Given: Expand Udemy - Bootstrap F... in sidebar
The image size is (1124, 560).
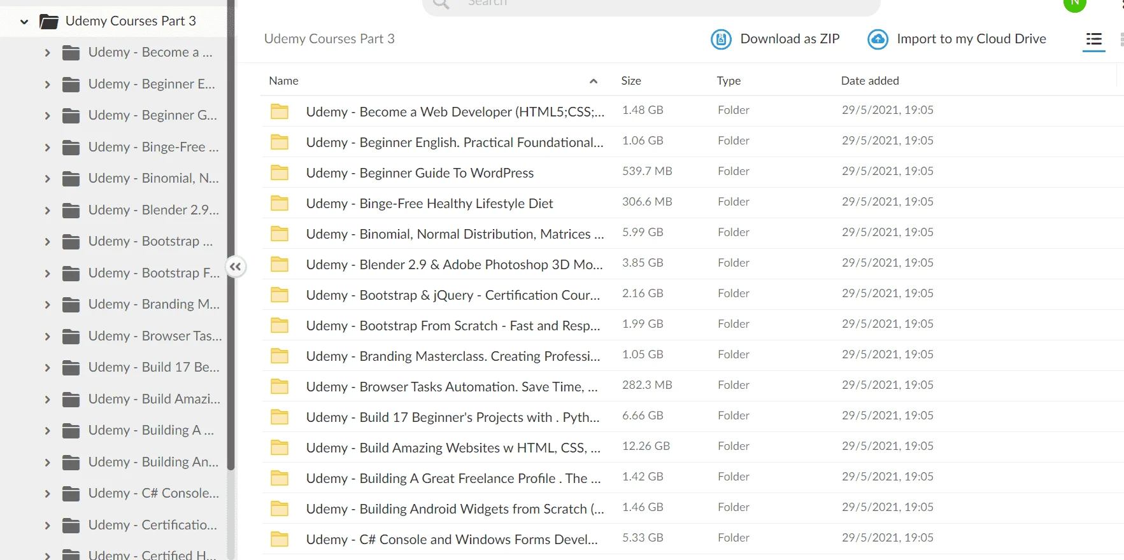Looking at the screenshot, I should coord(47,274).
